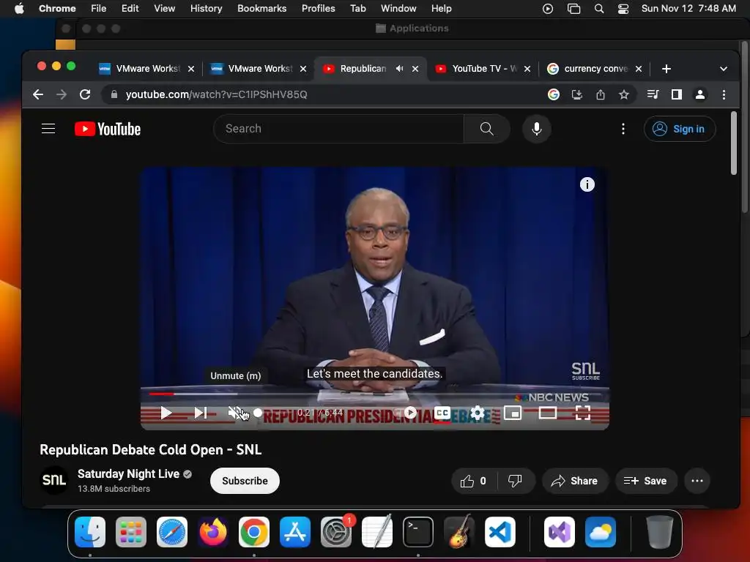The image size is (750, 562).
Task: Click the SNL subscribe watermark on video
Action: pos(585,371)
